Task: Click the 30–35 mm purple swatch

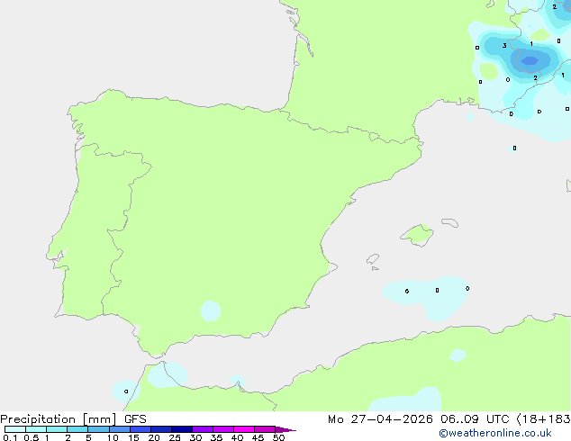Action: tap(203, 429)
